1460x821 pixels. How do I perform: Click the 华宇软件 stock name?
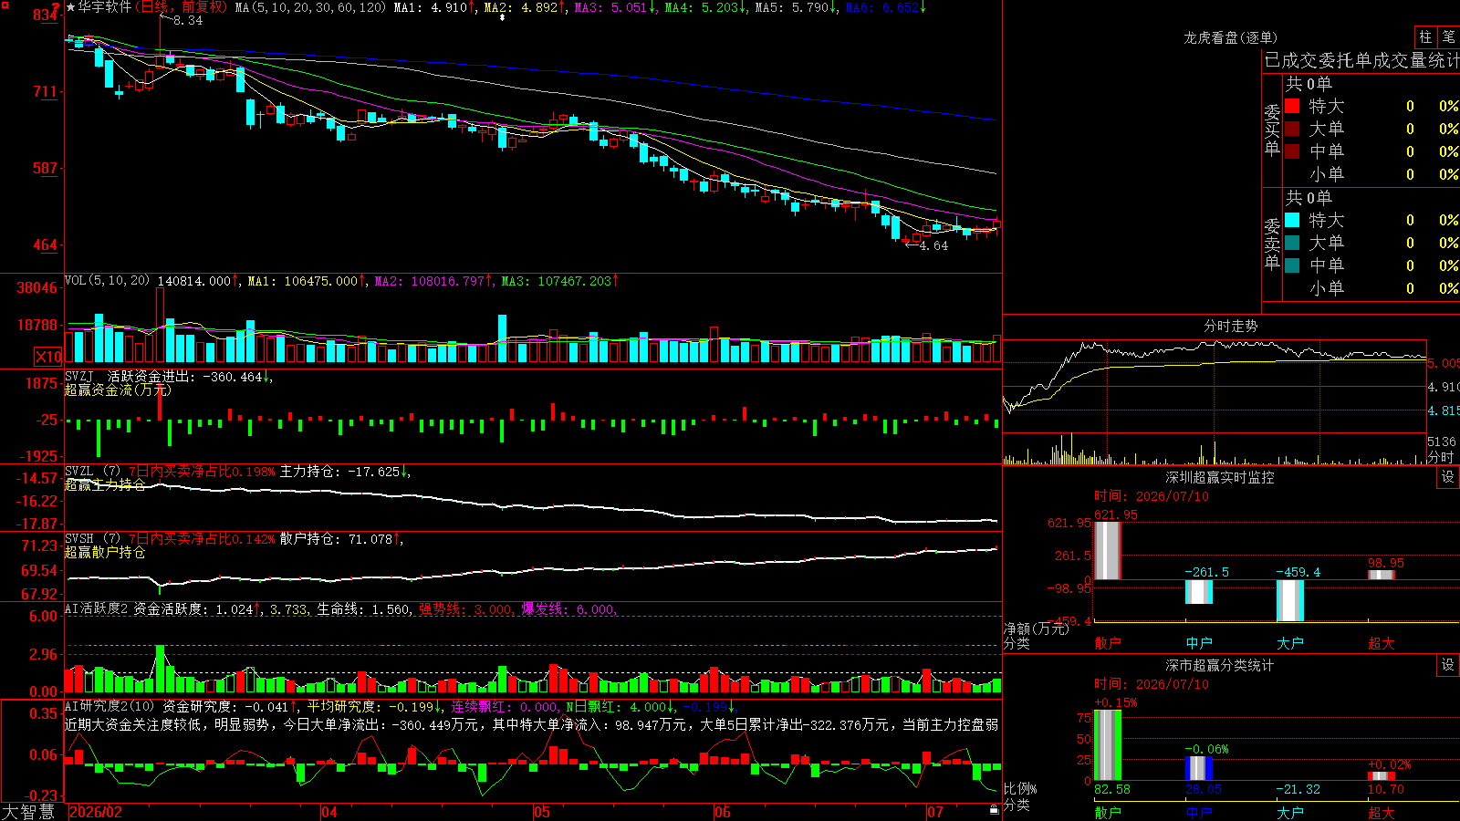pos(105,7)
